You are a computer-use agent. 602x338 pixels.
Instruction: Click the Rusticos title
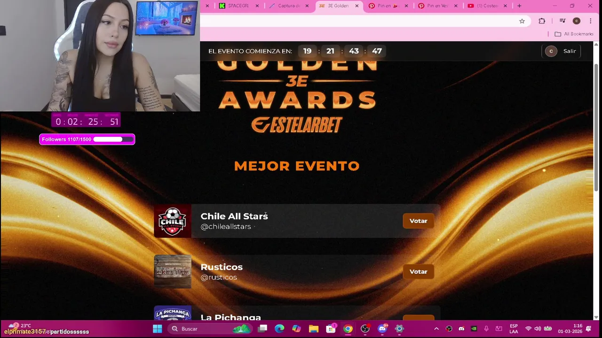(x=222, y=267)
